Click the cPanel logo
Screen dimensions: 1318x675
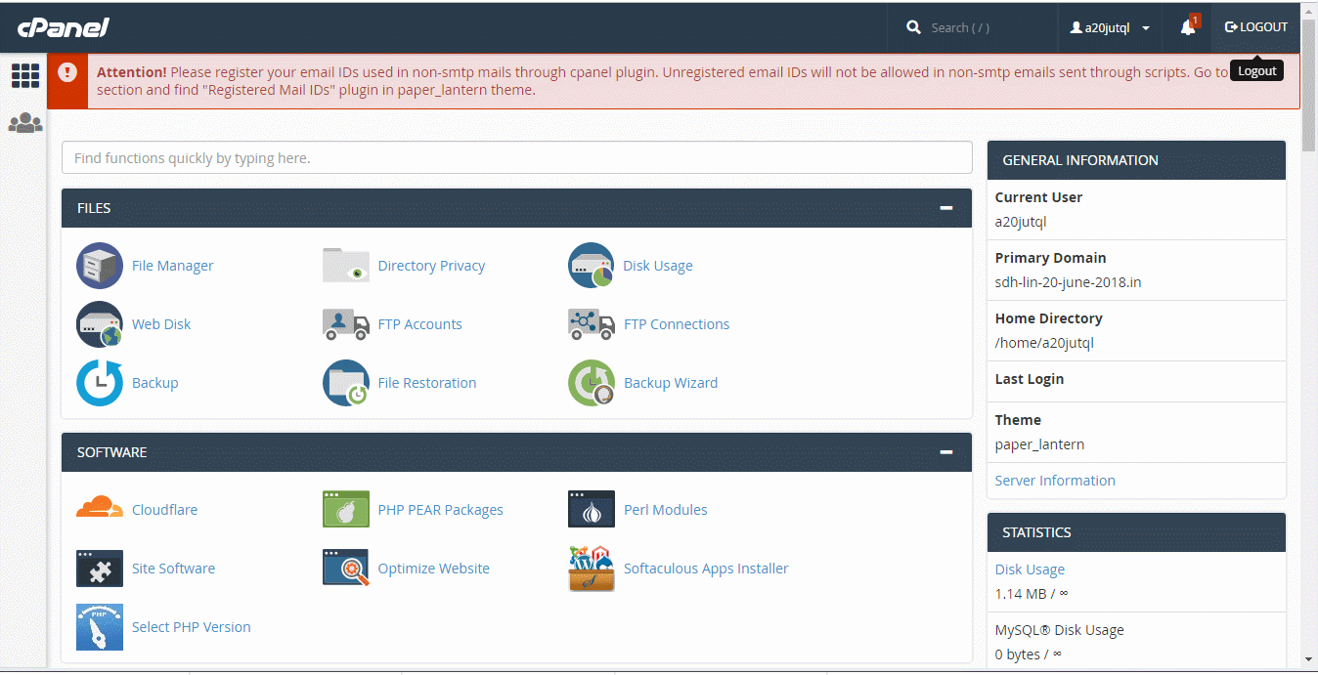click(64, 27)
